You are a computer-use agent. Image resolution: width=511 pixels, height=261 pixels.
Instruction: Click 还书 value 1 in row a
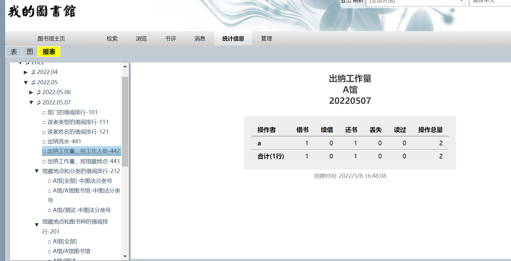(356, 143)
